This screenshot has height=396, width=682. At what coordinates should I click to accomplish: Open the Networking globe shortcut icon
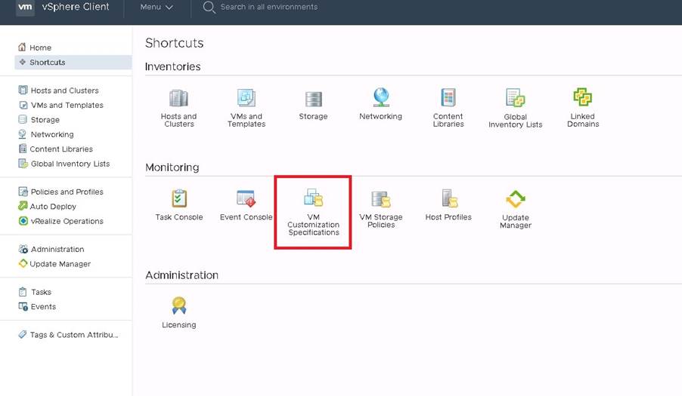[x=381, y=97]
